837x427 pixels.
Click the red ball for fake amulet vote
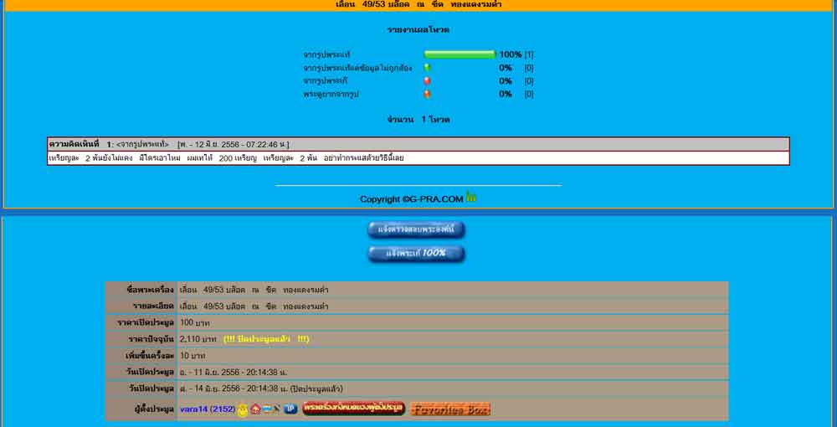pyautogui.click(x=427, y=81)
